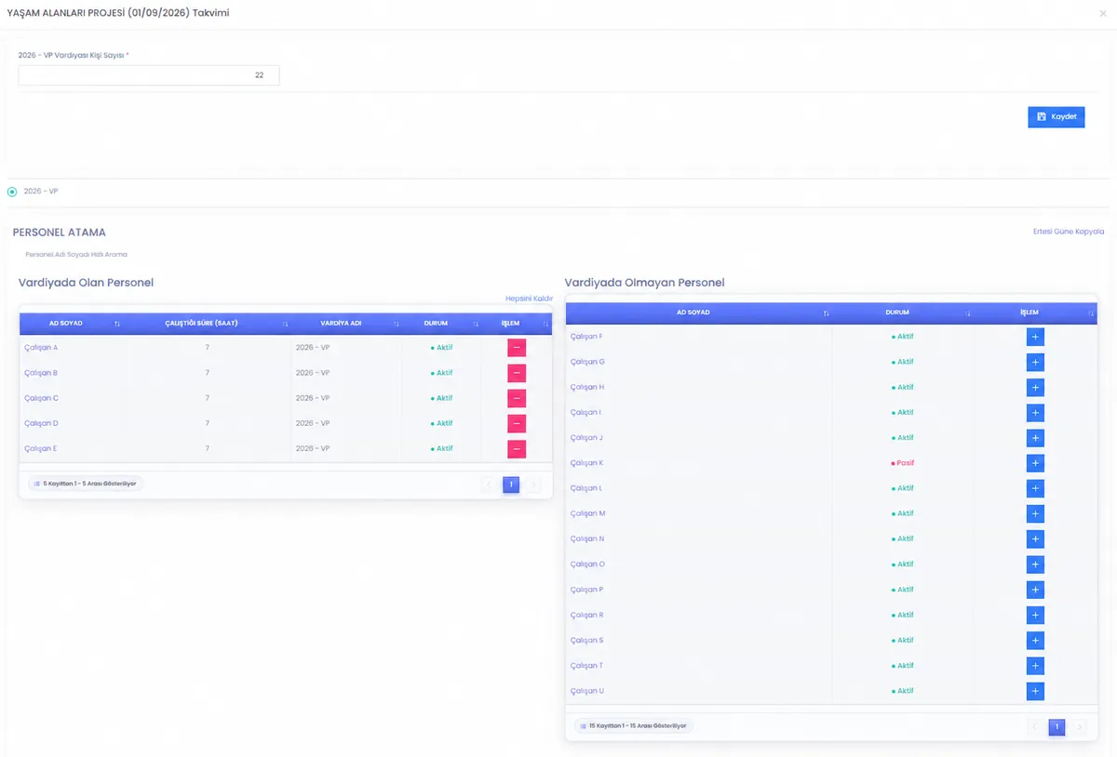
Task: Close the Takvimi dialog
Action: click(x=1104, y=13)
